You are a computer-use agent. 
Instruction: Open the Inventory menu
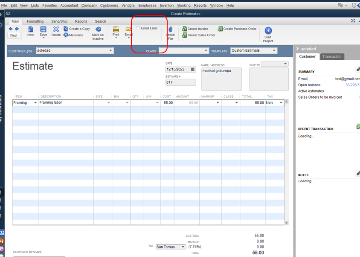[x=167, y=6]
